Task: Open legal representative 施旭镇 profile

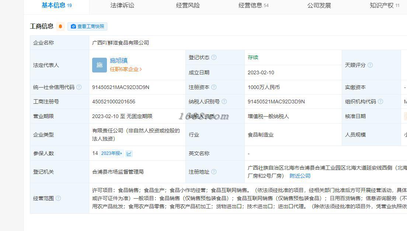Action: click(x=119, y=61)
